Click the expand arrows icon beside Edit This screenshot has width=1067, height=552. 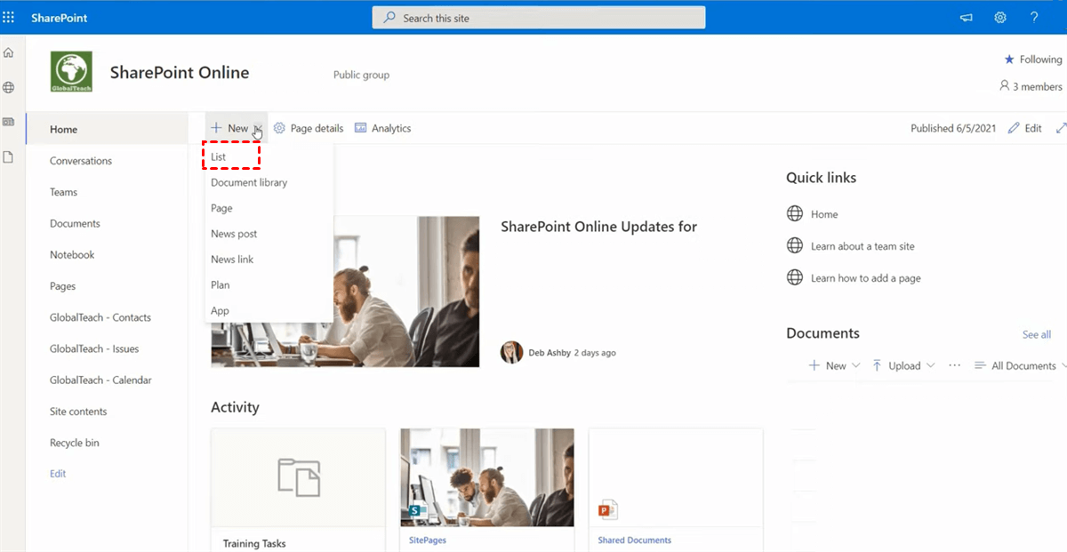tap(1060, 128)
